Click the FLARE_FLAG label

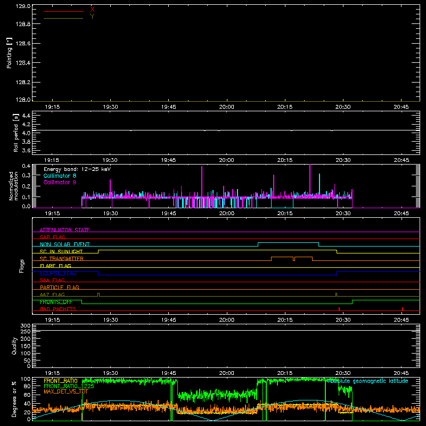[x=55, y=266]
